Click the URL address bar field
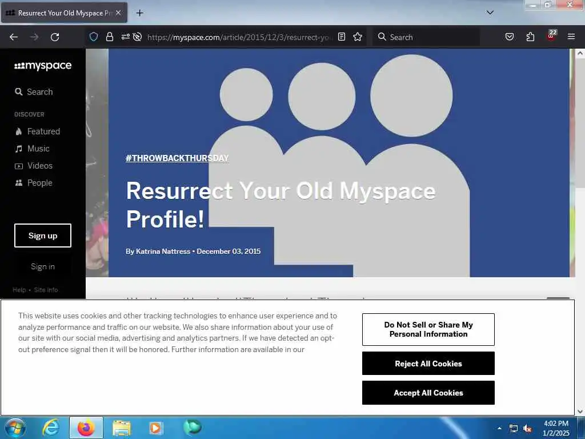Viewport: 585px width, 439px height. pyautogui.click(x=239, y=37)
